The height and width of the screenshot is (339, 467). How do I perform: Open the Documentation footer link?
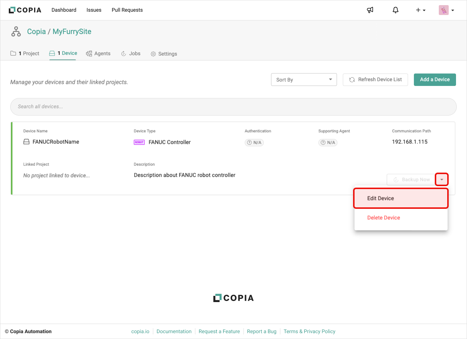174,331
